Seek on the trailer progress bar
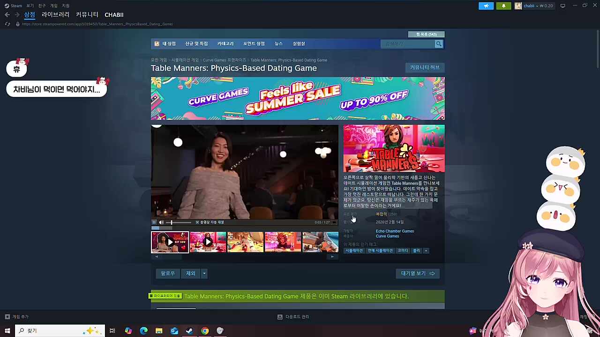This screenshot has width=600, height=337. point(244,228)
